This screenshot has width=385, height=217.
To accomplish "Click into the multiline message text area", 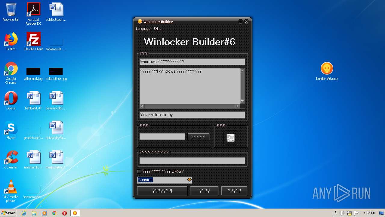I will pyautogui.click(x=190, y=86).
